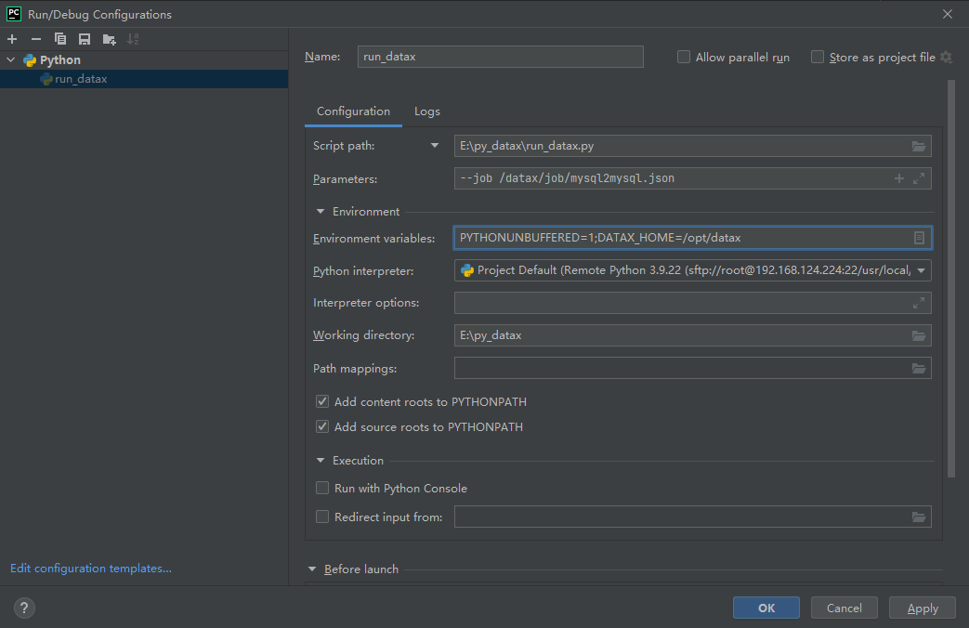Click the Copy Configuration icon
969x628 pixels.
point(60,39)
